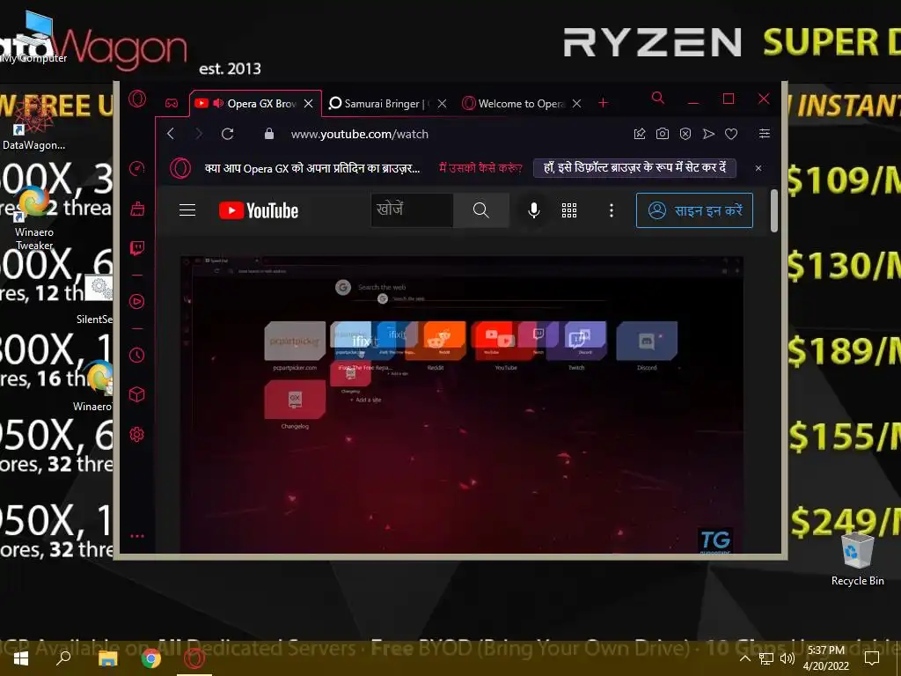Open the Windows Start menu
The width and height of the screenshot is (901, 676).
coord(21,658)
